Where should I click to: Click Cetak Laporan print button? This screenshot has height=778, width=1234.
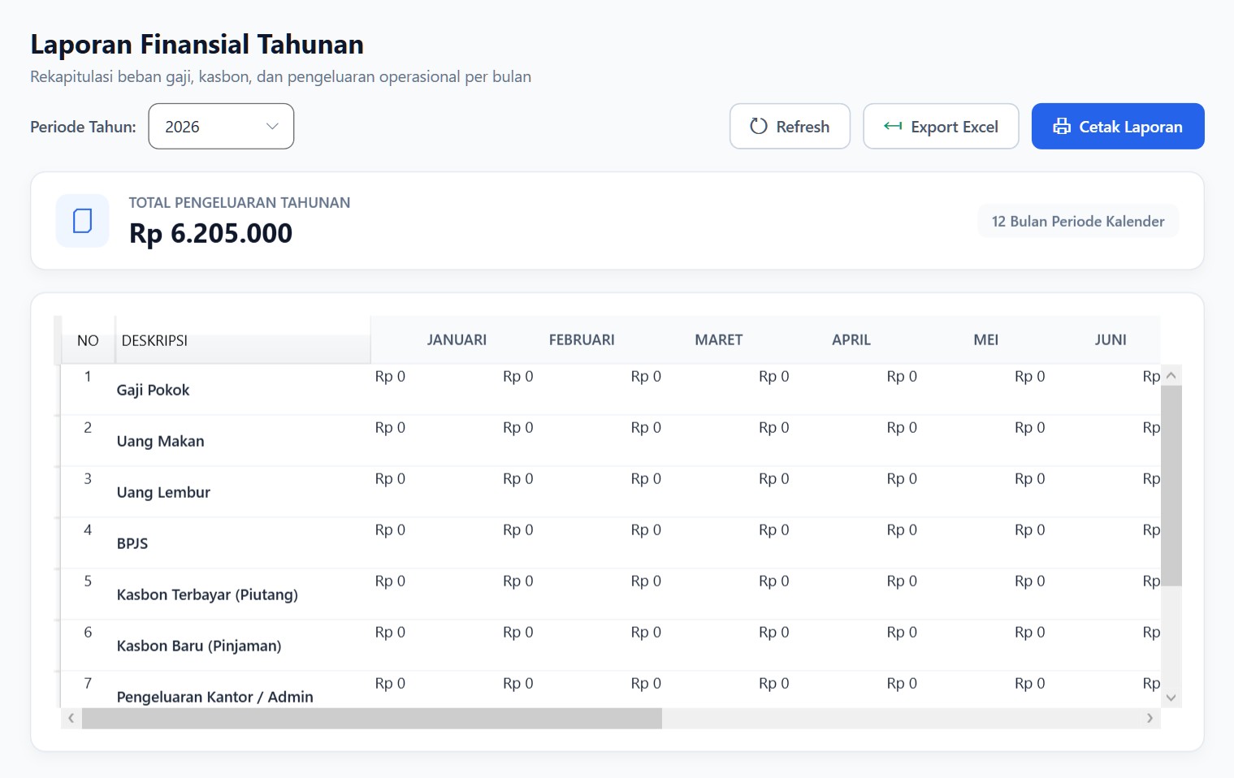1118,126
